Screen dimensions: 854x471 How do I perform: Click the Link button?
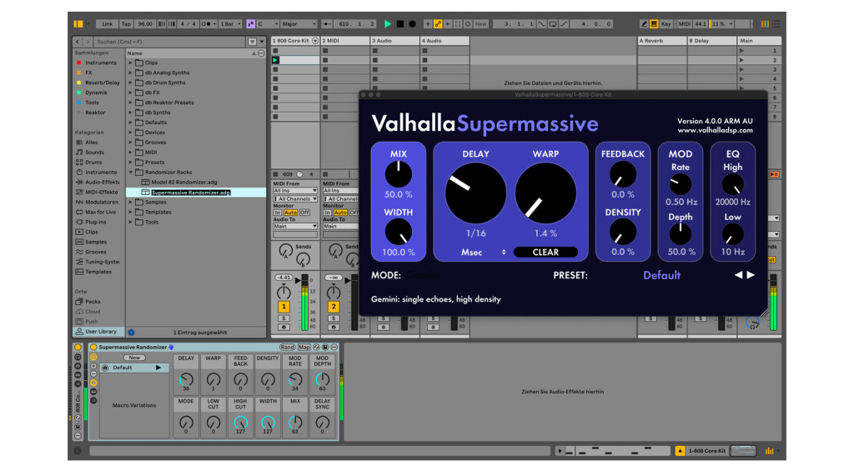point(108,24)
